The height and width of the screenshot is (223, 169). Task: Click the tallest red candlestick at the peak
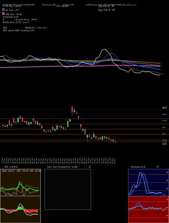pos(72,109)
